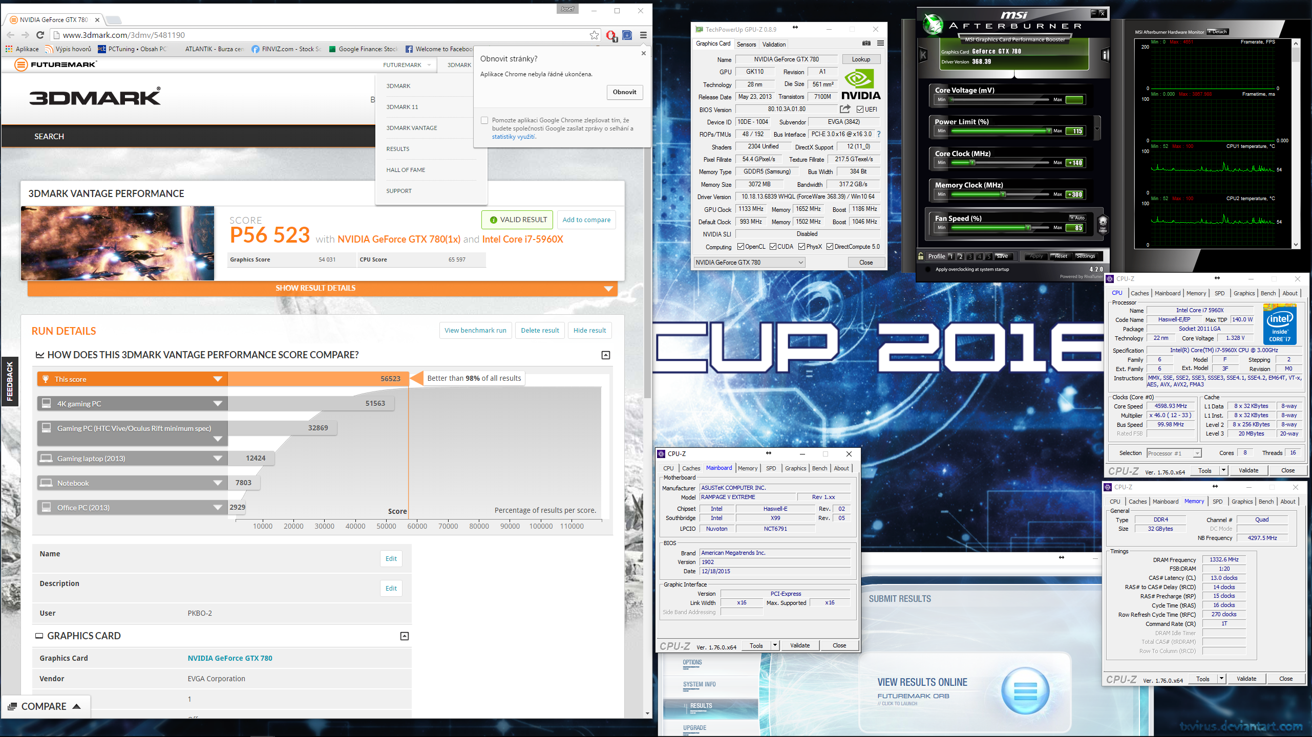This screenshot has width=1312, height=737.
Task: Take GPU-Z screenshot with camera icon
Action: 866,44
